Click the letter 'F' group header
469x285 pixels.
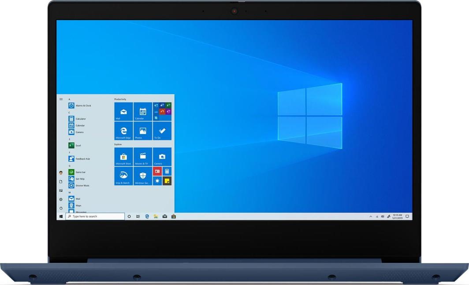(x=69, y=153)
